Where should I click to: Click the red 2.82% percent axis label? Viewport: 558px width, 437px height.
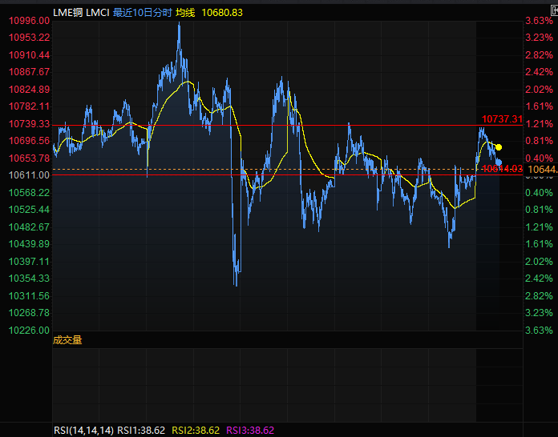pos(539,55)
